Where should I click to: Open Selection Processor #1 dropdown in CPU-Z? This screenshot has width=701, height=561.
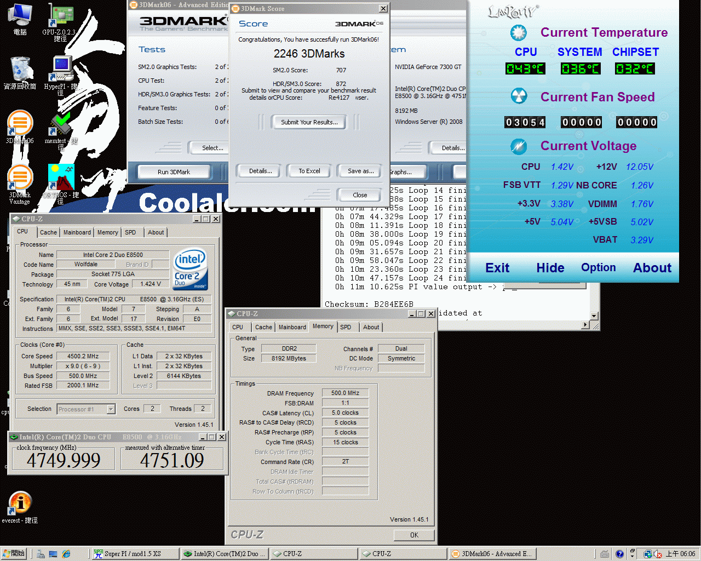(x=86, y=409)
